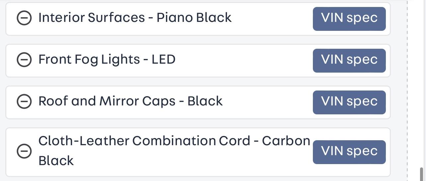Image resolution: width=426 pixels, height=181 pixels.
Task: Select the "Front Fog Lights - LED" text
Action: pyautogui.click(x=107, y=59)
